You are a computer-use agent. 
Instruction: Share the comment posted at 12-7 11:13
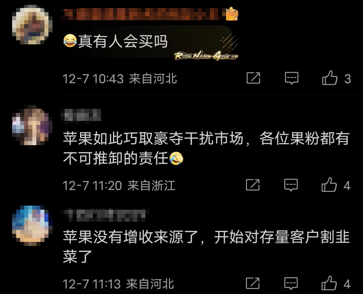pyautogui.click(x=253, y=283)
